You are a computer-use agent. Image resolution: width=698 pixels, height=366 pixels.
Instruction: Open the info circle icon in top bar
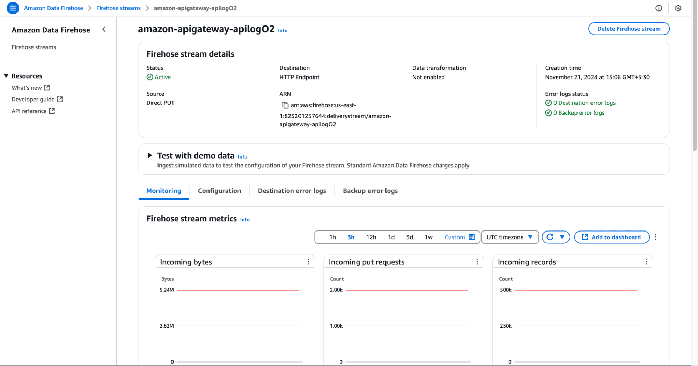click(x=659, y=8)
